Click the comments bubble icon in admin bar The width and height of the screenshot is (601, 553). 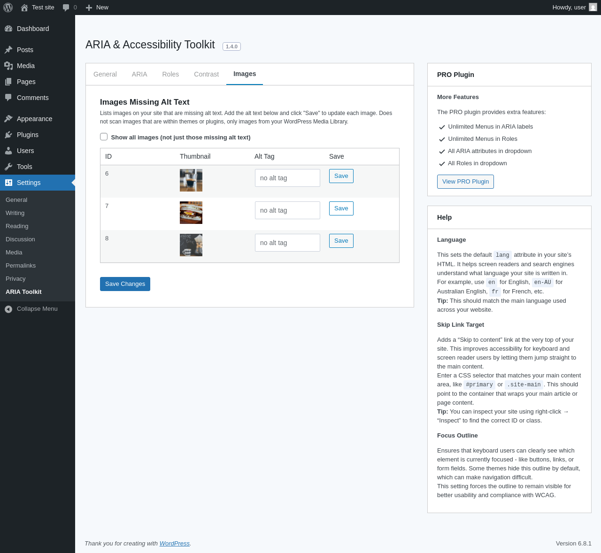[66, 8]
